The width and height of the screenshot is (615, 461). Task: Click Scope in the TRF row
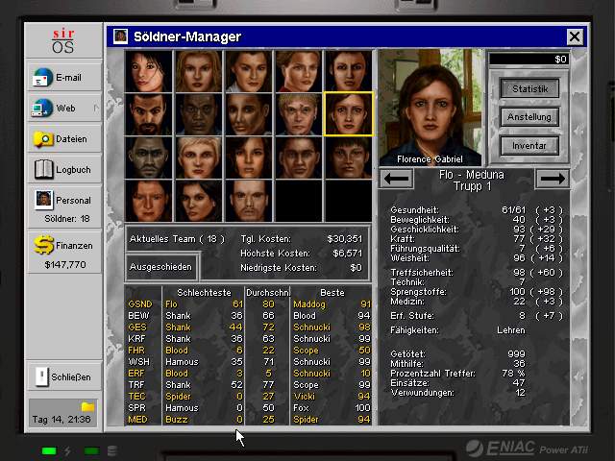[x=306, y=385]
